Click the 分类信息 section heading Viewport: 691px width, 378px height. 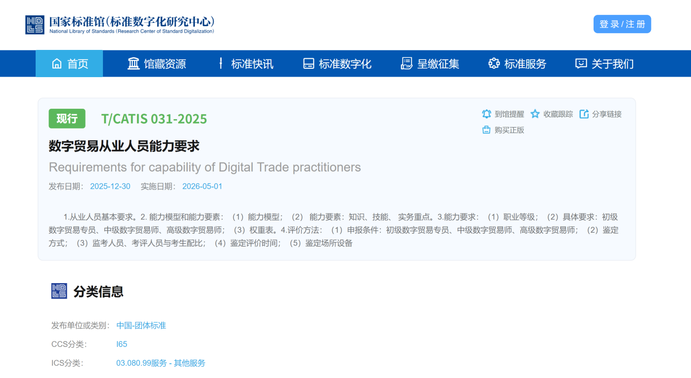point(98,292)
